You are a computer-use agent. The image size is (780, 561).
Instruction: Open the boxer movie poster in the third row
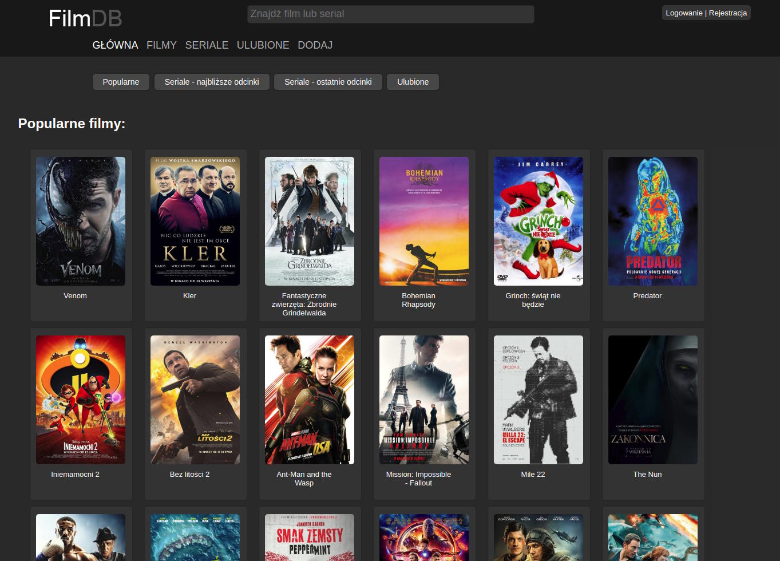click(x=81, y=538)
